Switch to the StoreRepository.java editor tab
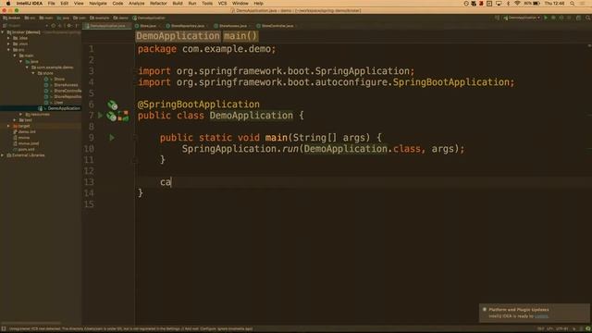 tap(187, 26)
